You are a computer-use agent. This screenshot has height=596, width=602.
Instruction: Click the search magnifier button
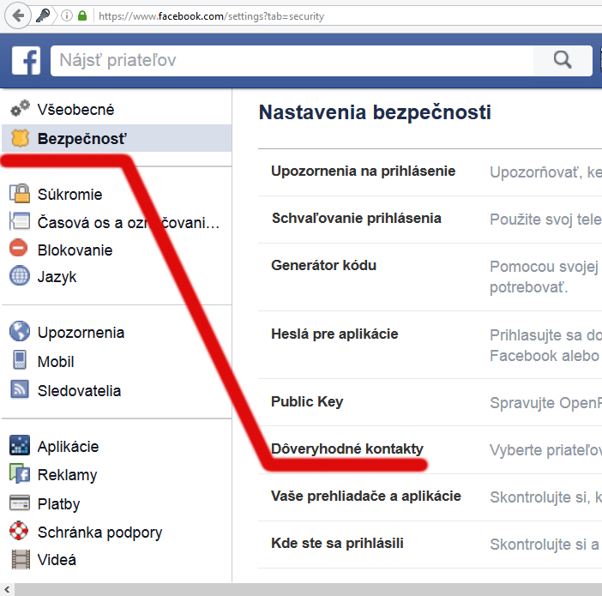[562, 60]
